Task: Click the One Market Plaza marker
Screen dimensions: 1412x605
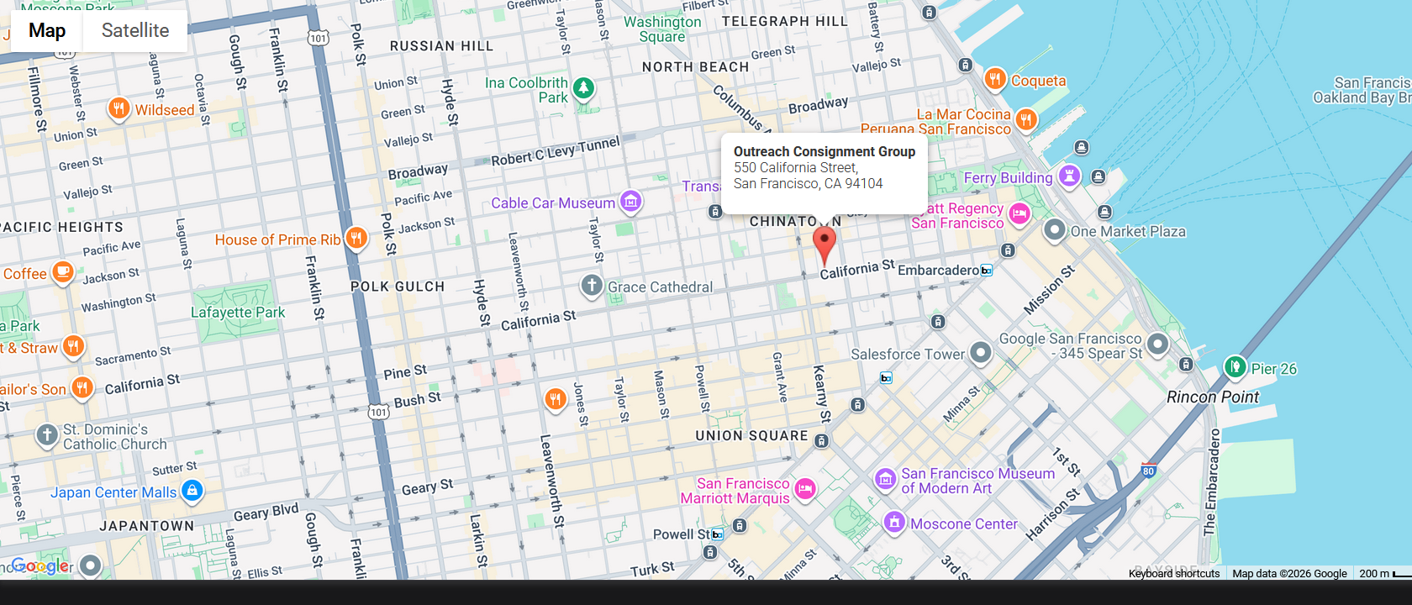Action: [1054, 230]
